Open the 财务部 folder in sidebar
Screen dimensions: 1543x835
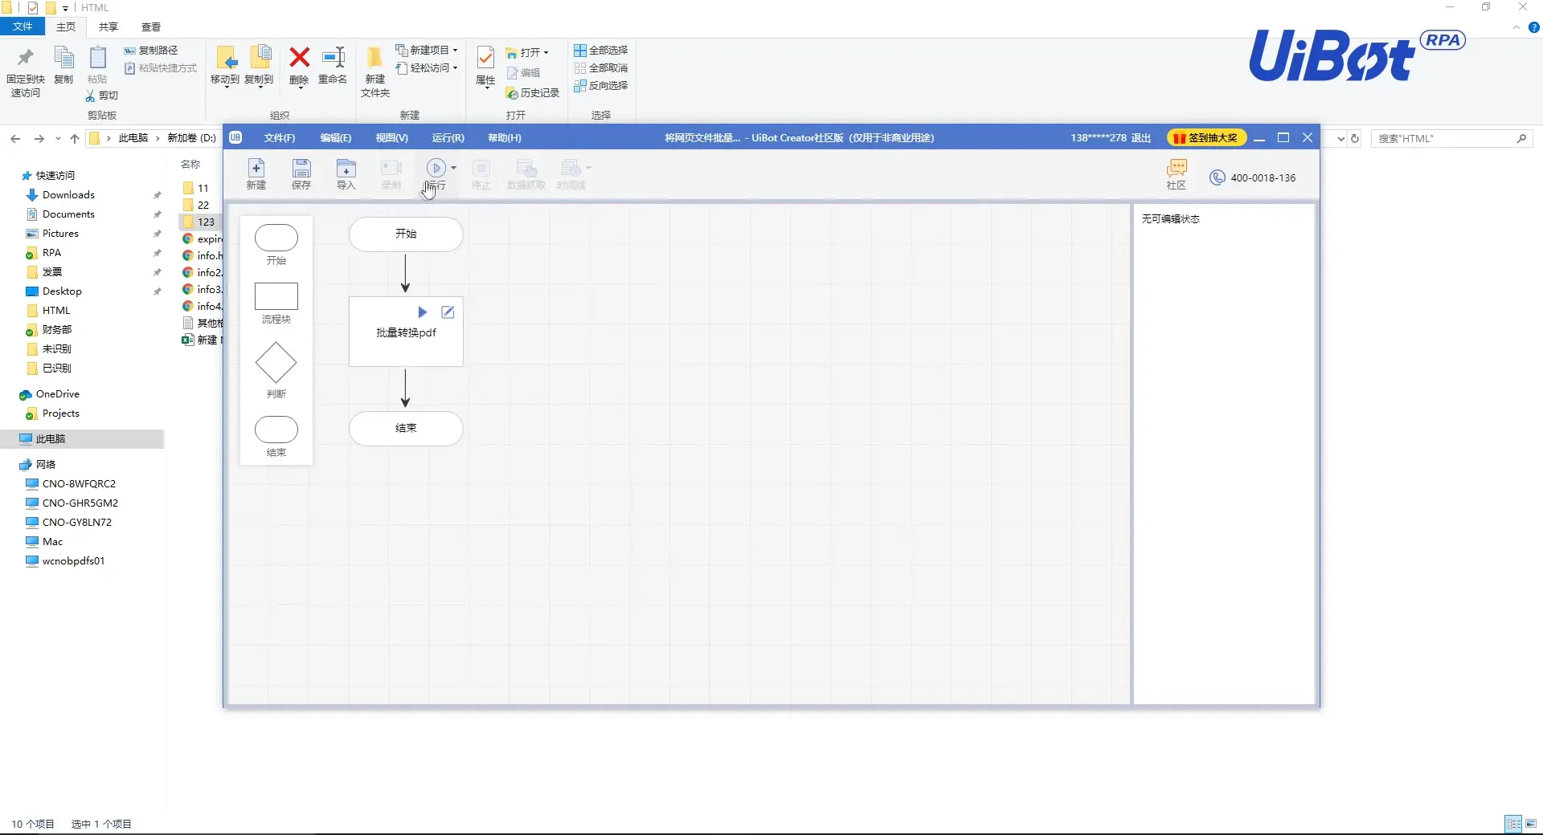point(56,330)
